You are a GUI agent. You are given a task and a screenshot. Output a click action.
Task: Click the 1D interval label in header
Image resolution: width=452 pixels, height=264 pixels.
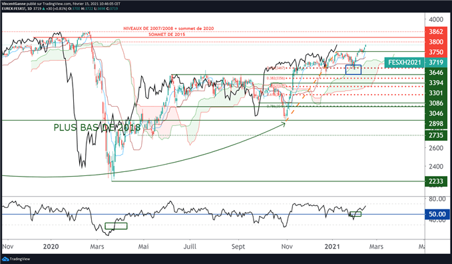point(30,9)
